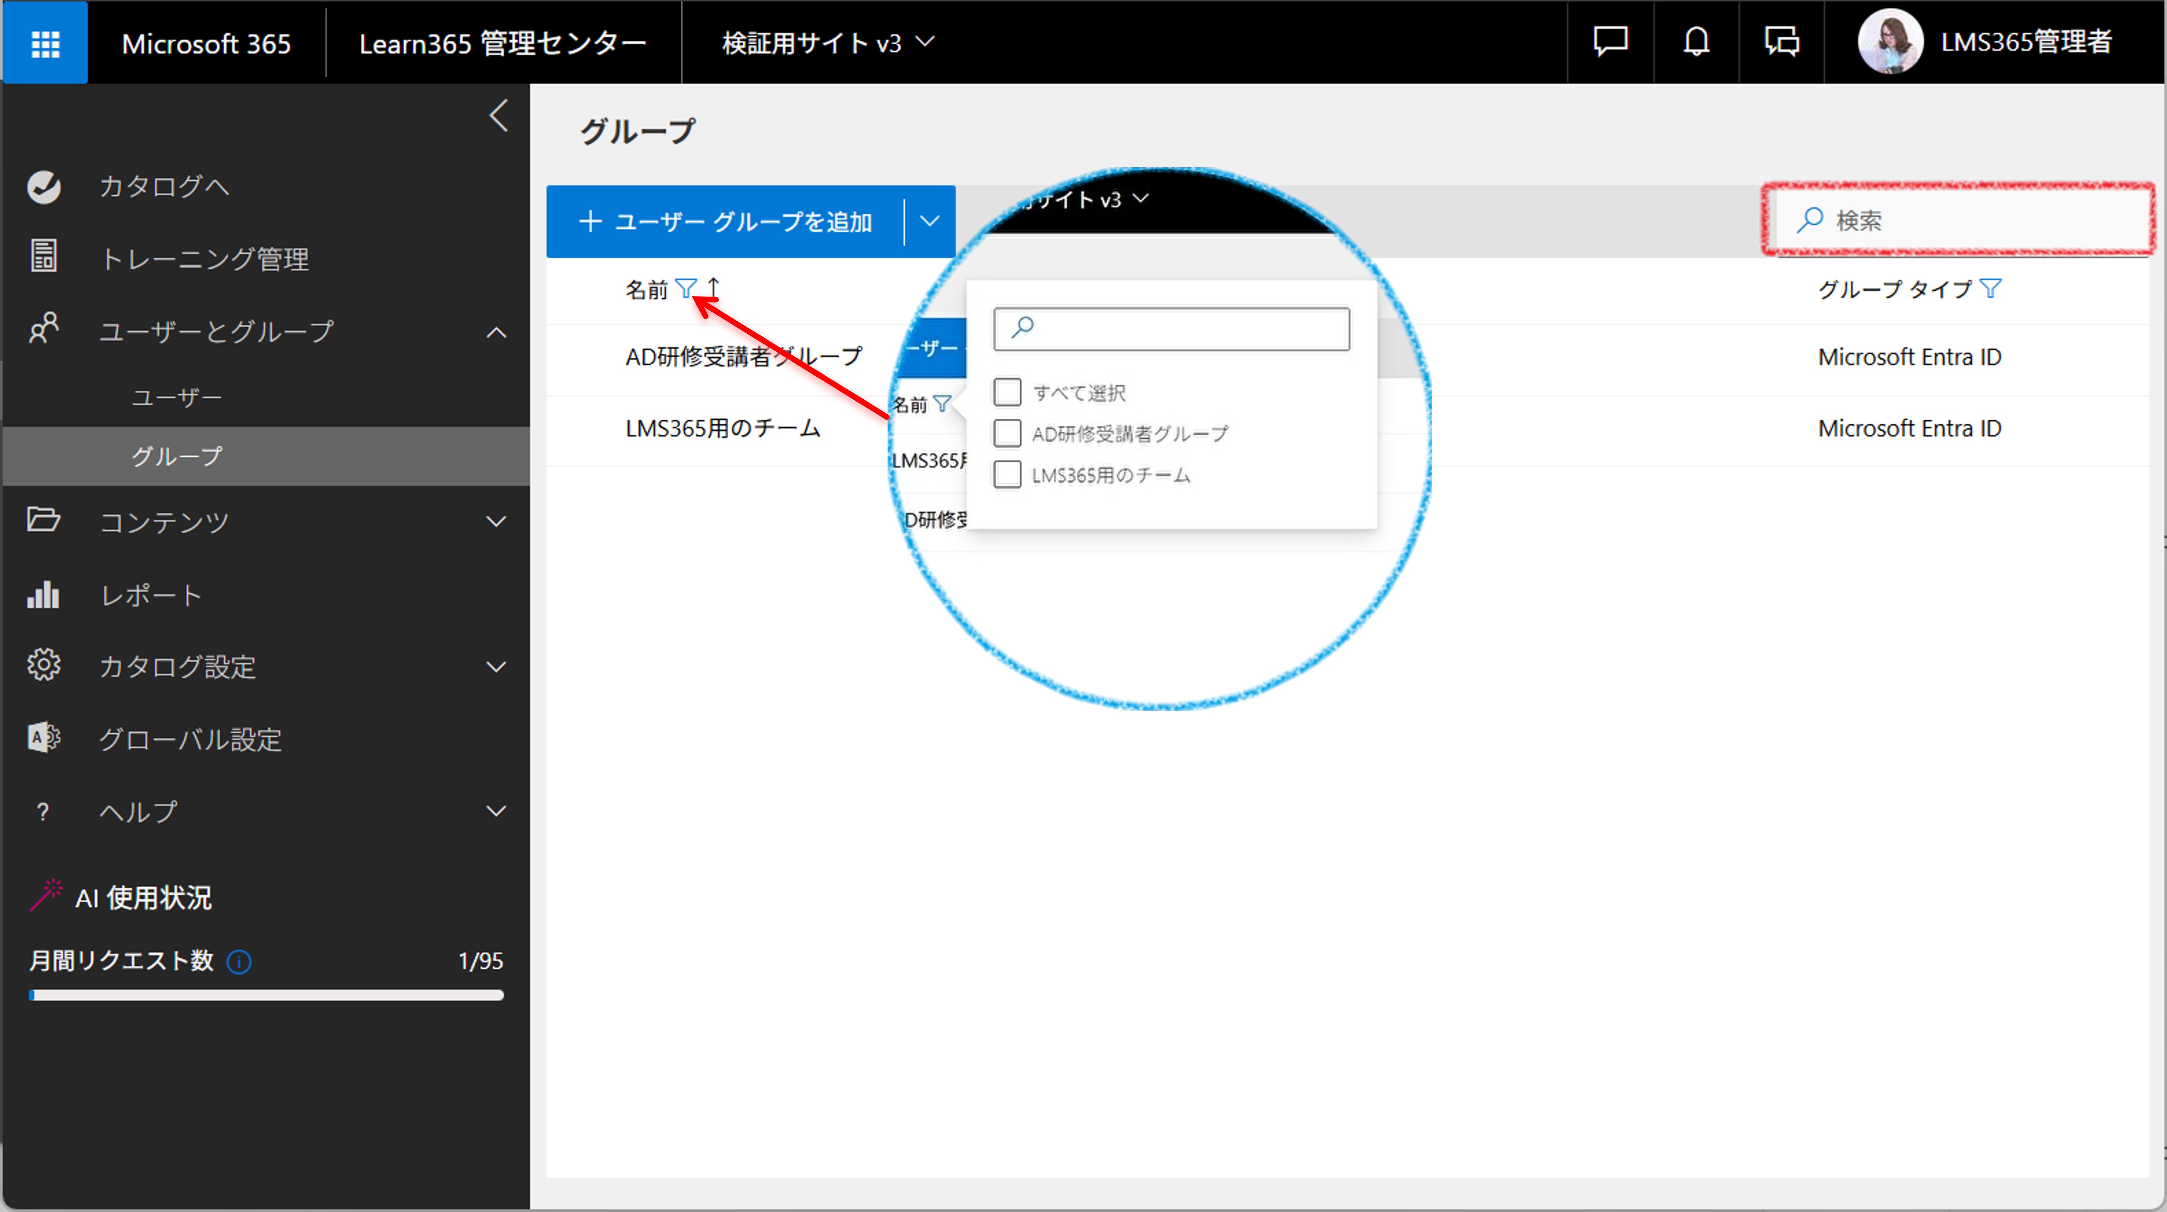Viewport: 2167px width, 1212px height.
Task: Click the レポート bar chart icon
Action: tap(44, 594)
